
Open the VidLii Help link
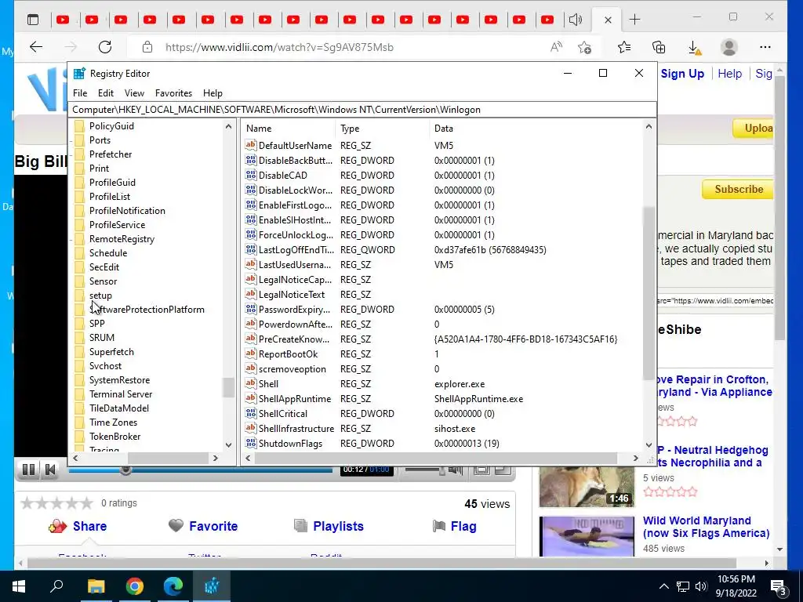(x=730, y=74)
